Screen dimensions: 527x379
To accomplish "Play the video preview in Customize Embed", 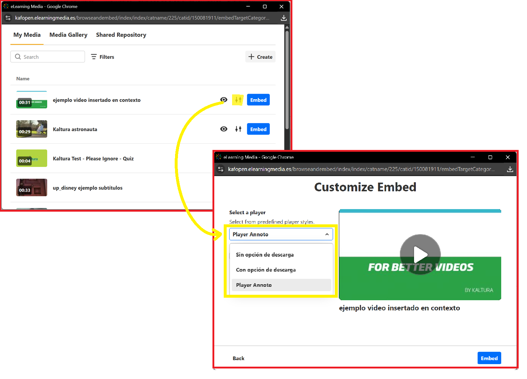I will [x=420, y=254].
